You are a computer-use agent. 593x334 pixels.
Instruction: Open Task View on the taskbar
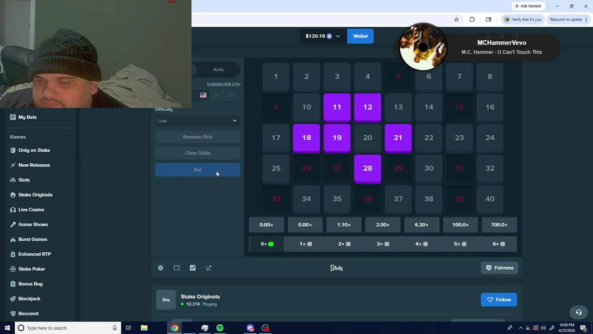click(128, 328)
